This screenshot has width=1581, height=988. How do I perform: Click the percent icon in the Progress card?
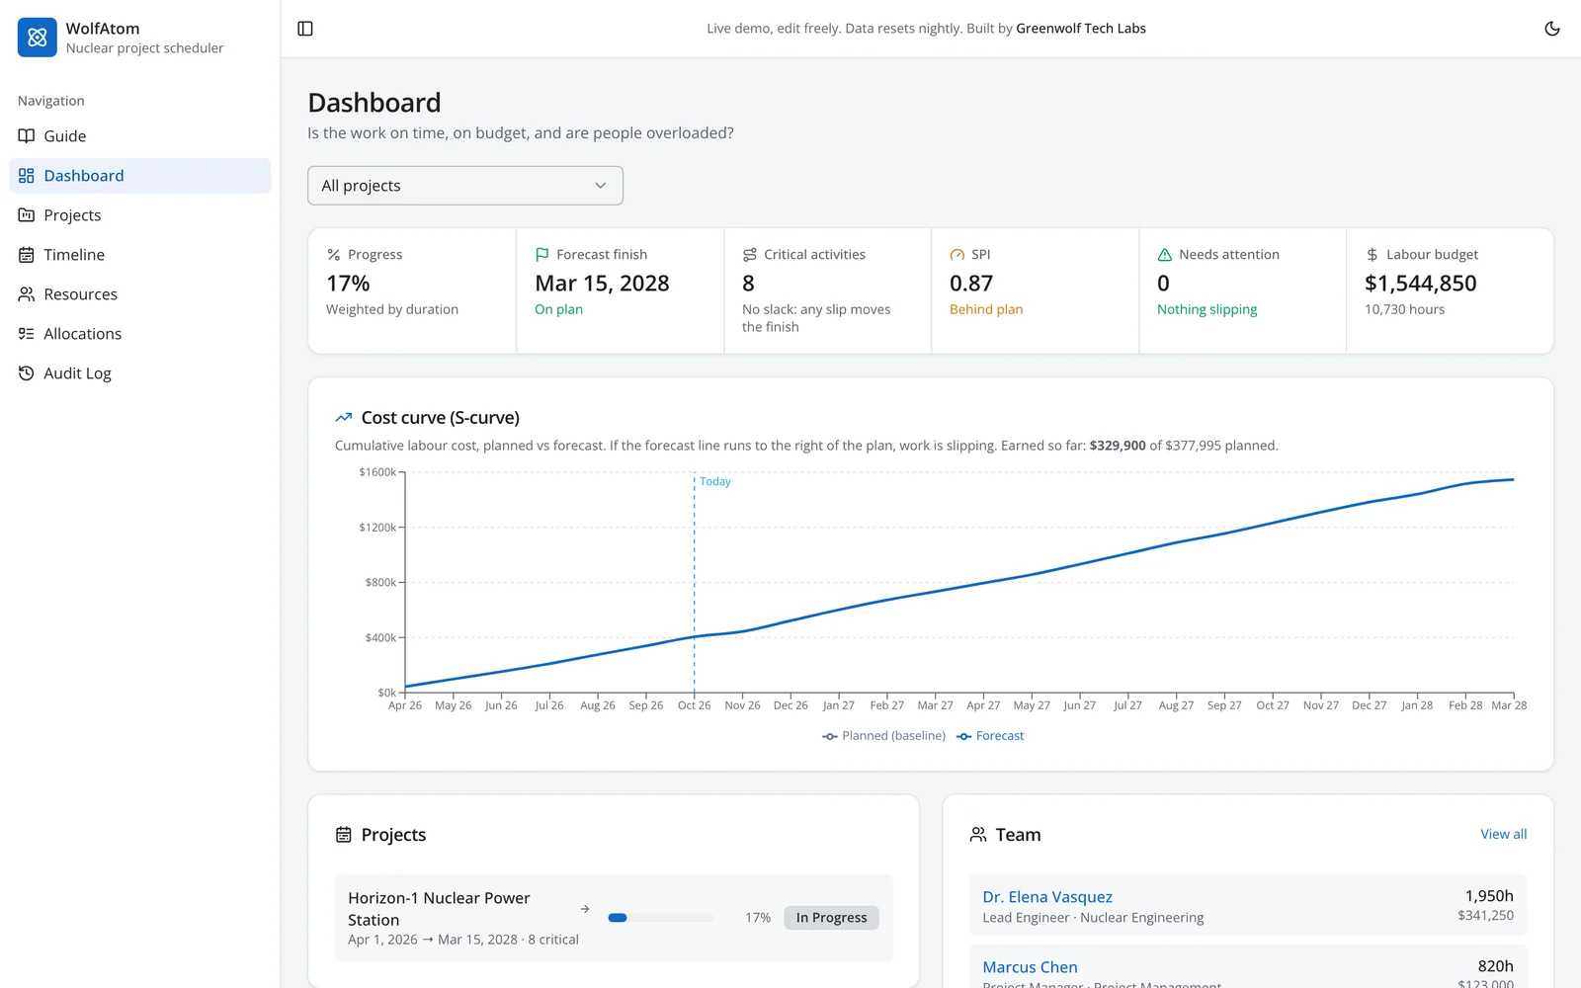tap(334, 255)
